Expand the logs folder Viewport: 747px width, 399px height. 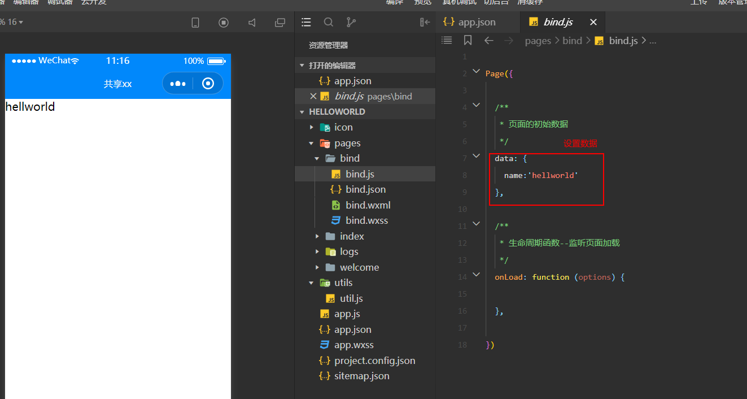(x=317, y=251)
